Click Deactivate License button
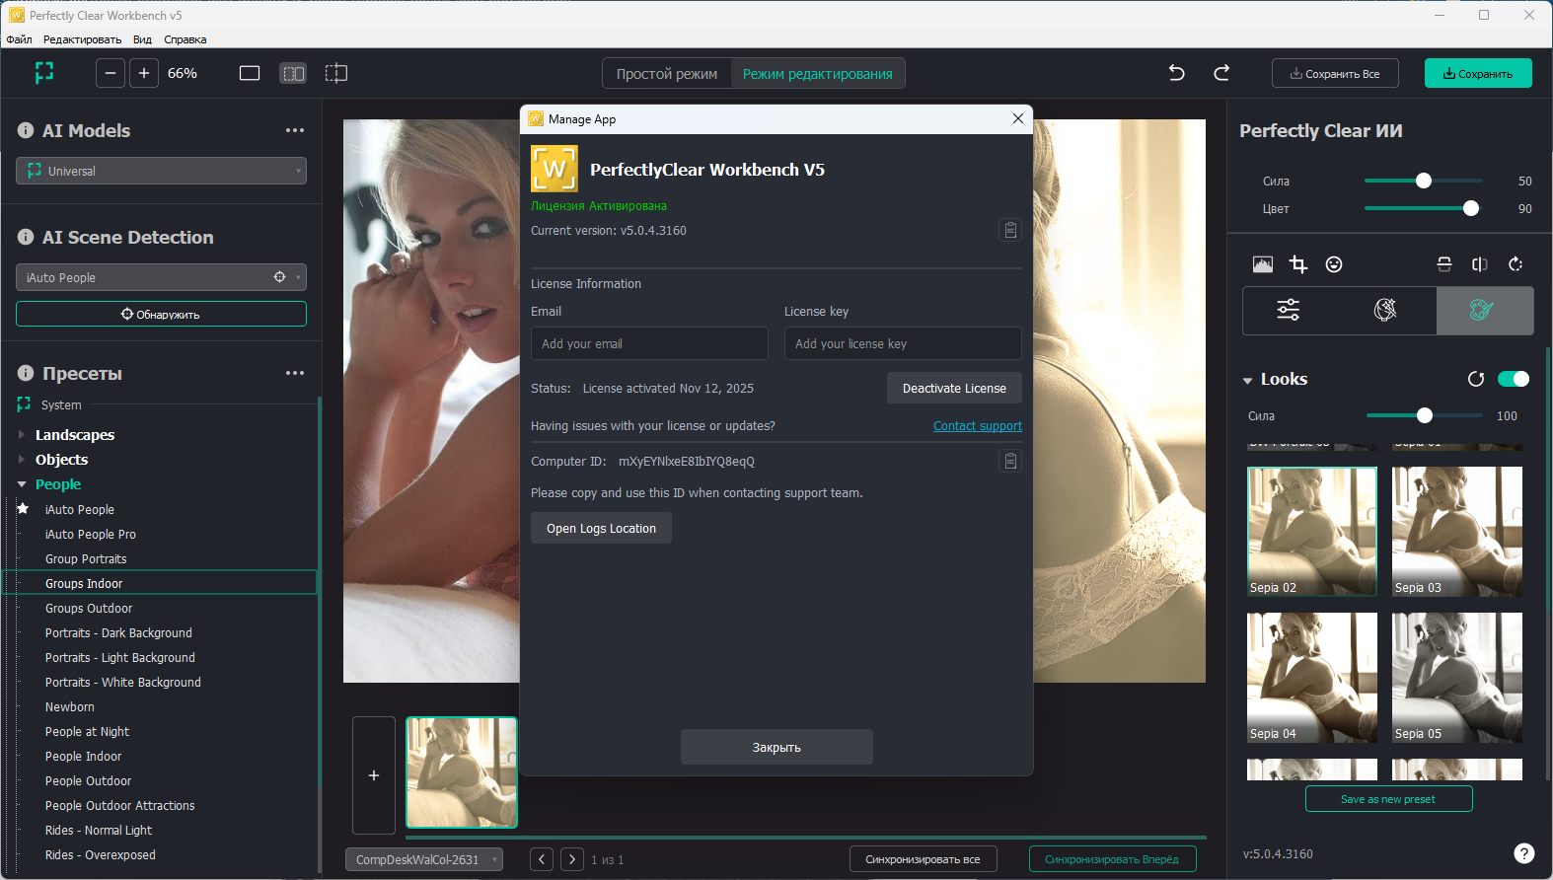The image size is (1553, 880). [953, 389]
